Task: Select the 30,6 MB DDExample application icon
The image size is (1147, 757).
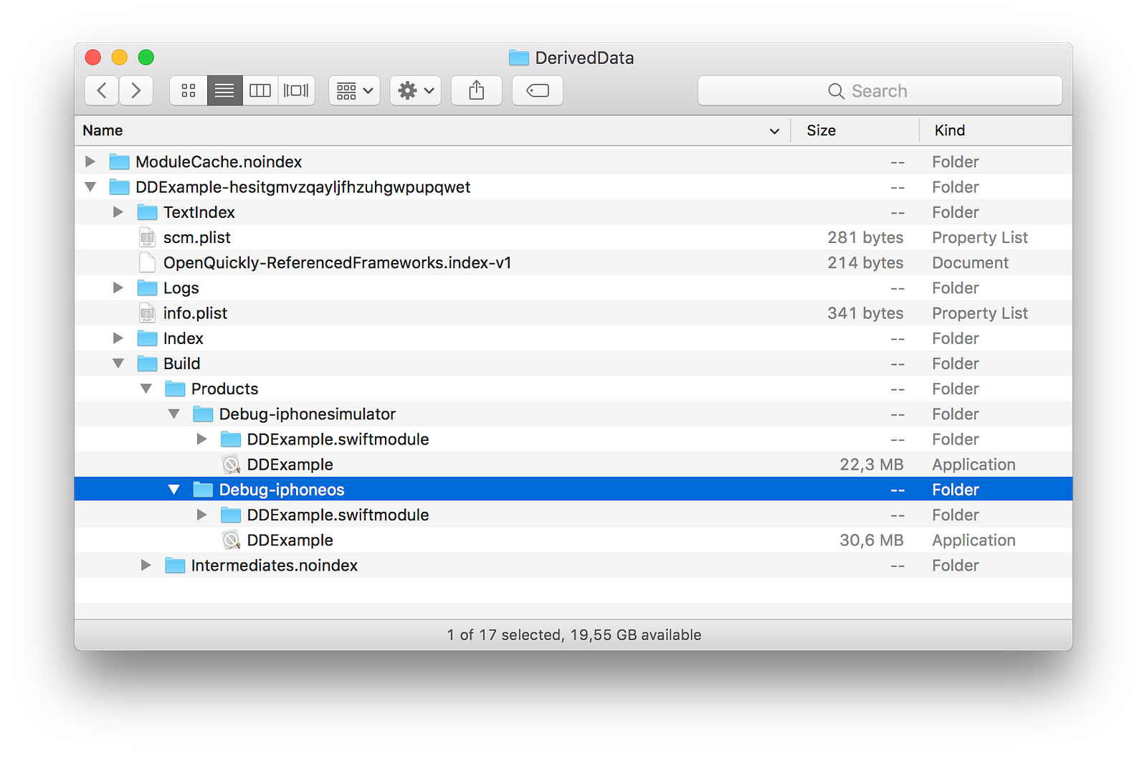Action: pos(231,540)
